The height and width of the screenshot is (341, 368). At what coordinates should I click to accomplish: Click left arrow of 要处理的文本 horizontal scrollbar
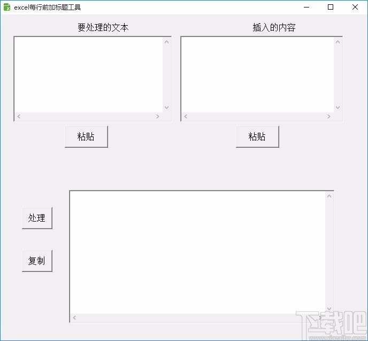click(x=19, y=117)
